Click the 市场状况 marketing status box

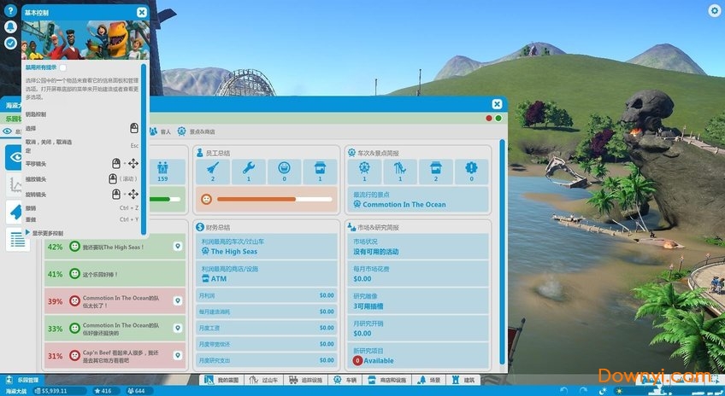tap(418, 247)
